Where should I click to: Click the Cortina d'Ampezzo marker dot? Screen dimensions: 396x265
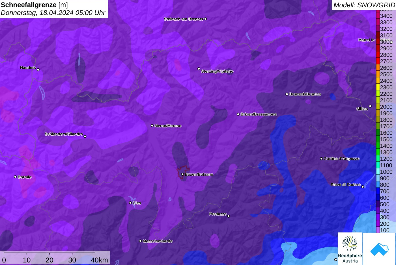click(x=321, y=158)
